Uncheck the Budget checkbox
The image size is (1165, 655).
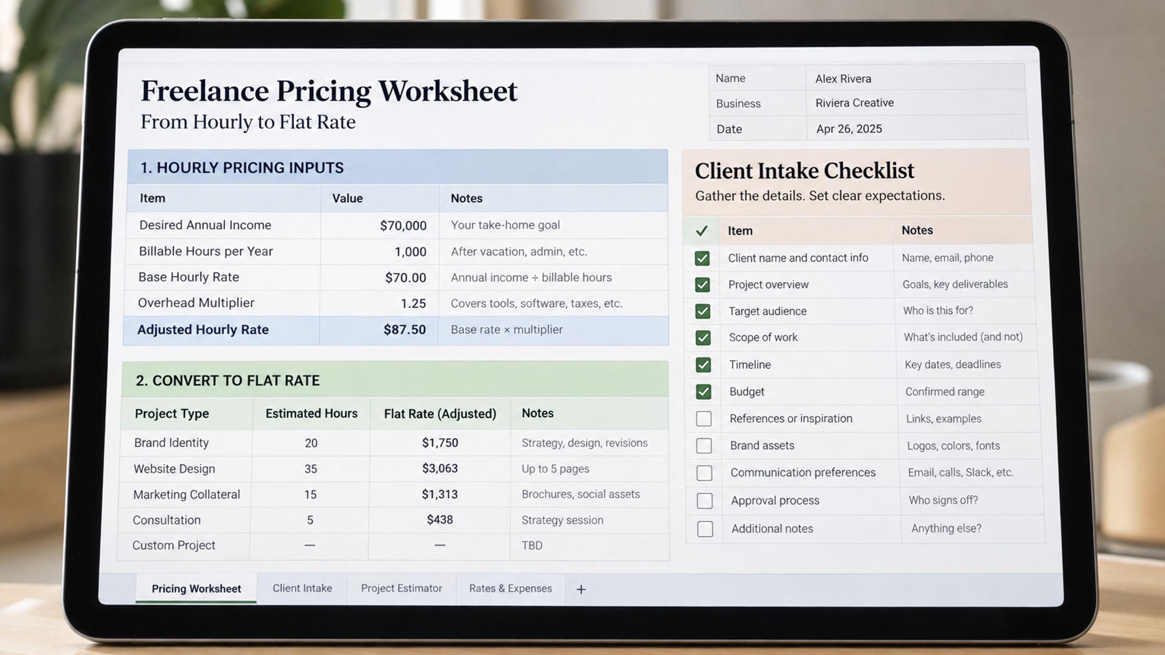[704, 392]
